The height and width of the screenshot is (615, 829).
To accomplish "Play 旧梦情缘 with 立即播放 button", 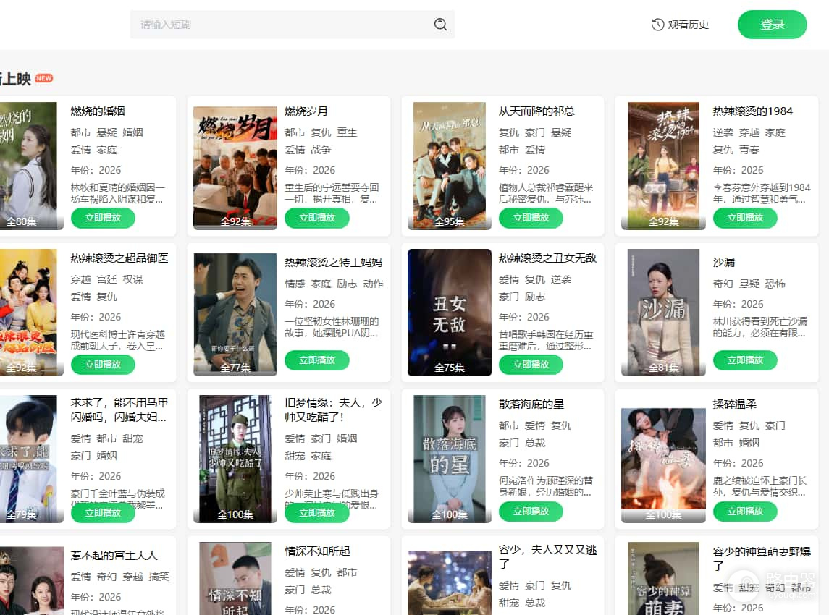I will tap(316, 513).
